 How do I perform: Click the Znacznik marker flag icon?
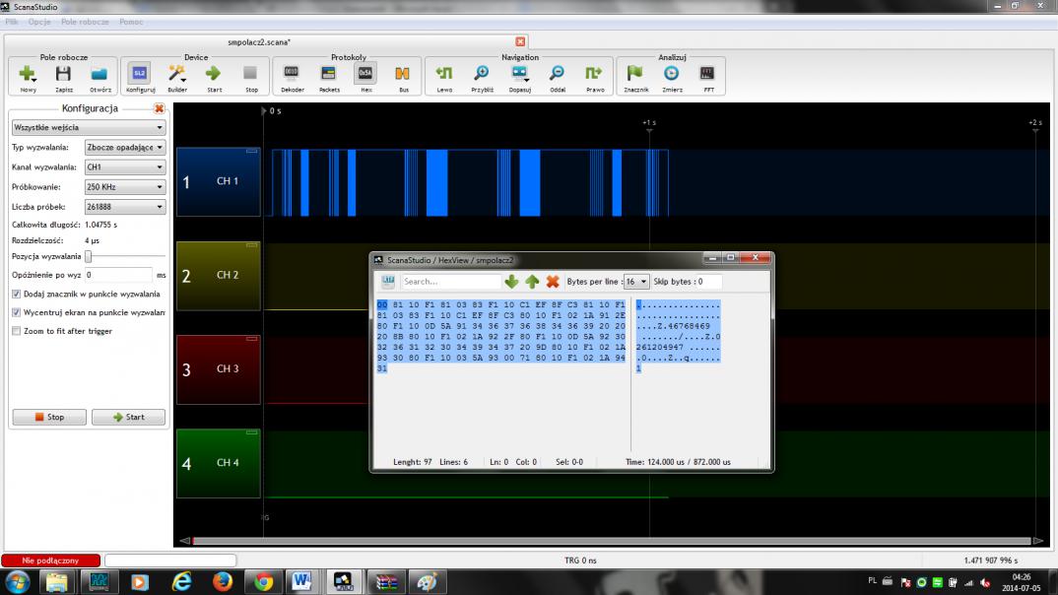pyautogui.click(x=635, y=75)
